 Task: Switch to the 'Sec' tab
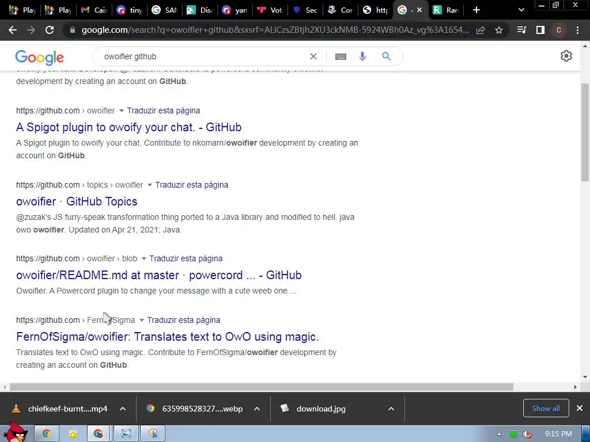click(x=305, y=10)
